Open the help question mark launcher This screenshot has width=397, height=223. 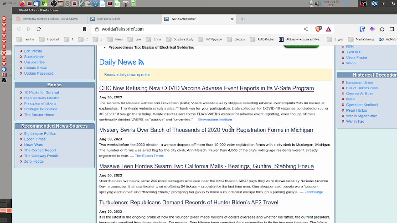96,3
